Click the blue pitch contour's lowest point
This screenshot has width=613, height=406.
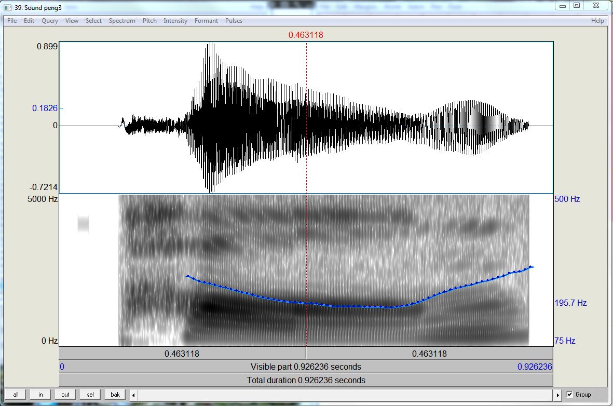[391, 307]
